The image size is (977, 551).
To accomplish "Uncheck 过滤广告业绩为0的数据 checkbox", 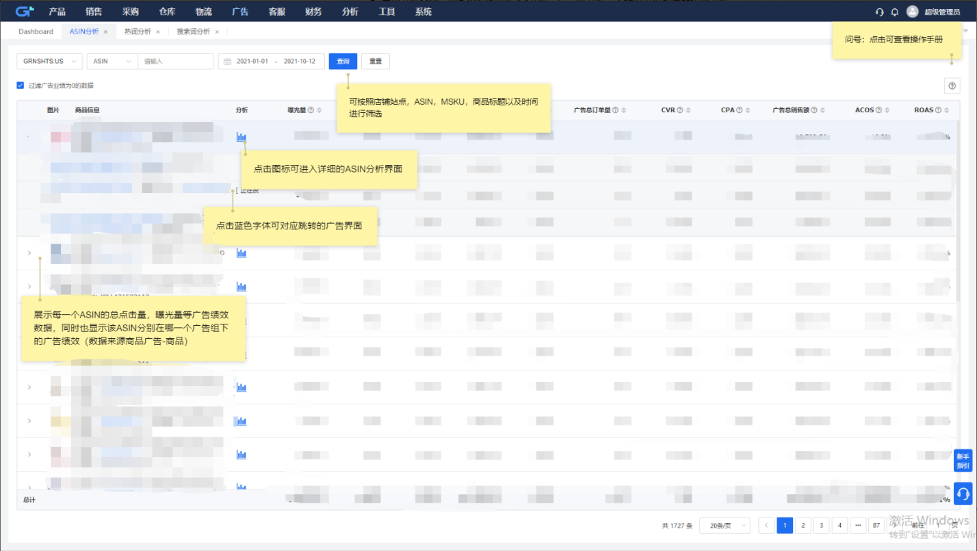I will point(21,86).
